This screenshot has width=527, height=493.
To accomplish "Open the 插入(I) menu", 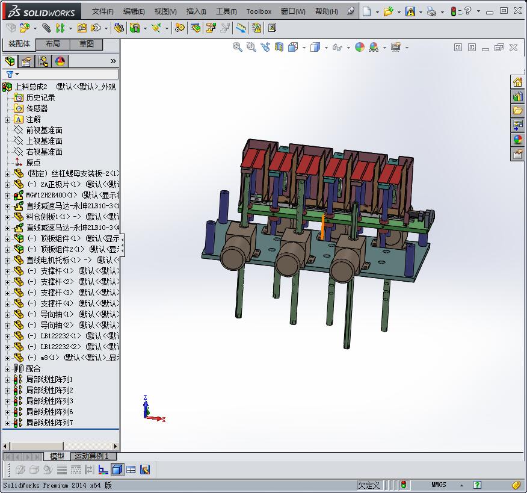I will tap(196, 11).
